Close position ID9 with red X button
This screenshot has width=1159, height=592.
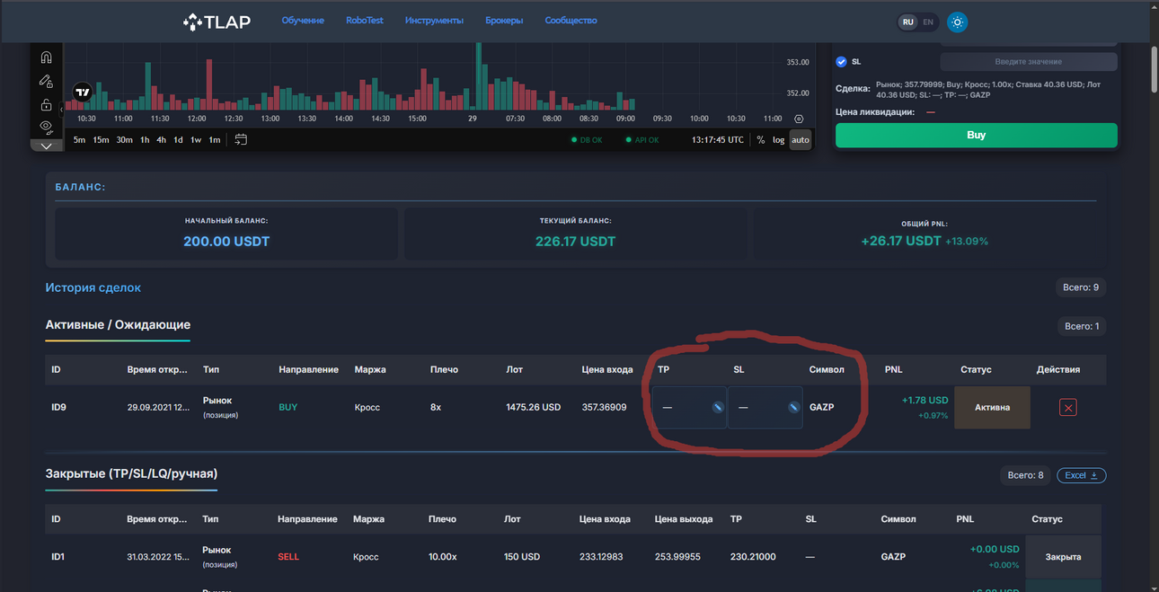[x=1067, y=407]
